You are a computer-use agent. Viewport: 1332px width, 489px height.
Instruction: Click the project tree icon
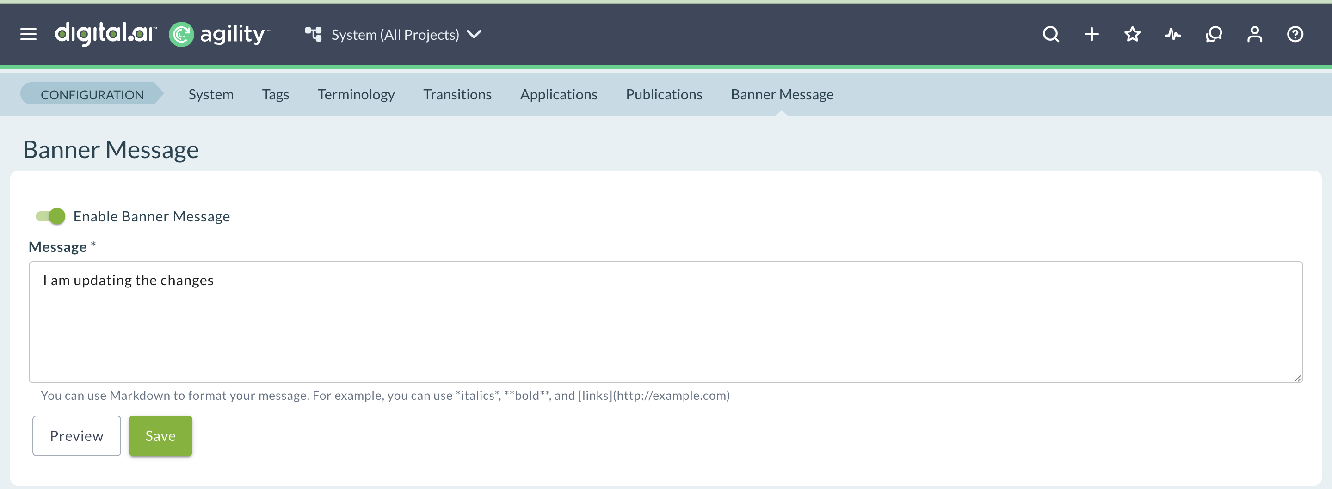tap(314, 35)
